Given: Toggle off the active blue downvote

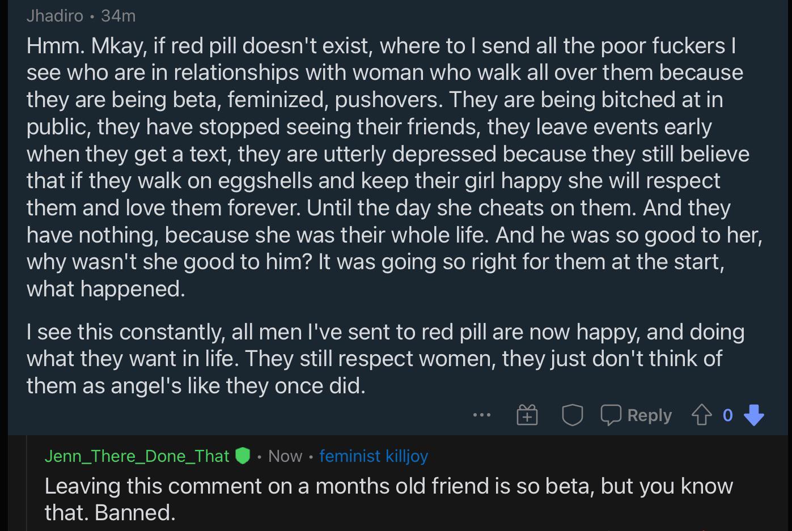Looking at the screenshot, I should click(755, 415).
